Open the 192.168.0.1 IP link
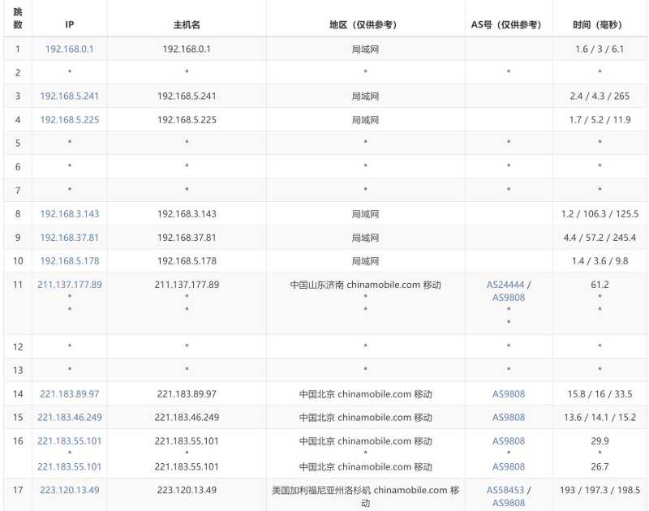The width and height of the screenshot is (649, 511). click(x=69, y=49)
